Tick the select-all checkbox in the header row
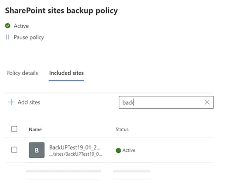Viewport: 228px width, 187px height. tap(14, 129)
